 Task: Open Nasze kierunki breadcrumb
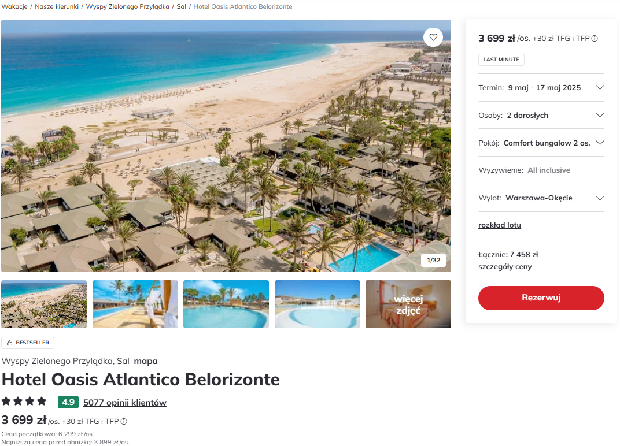pos(57,6)
